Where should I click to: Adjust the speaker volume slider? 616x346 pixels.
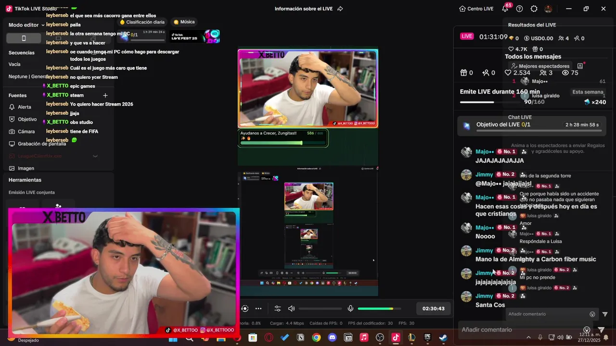pos(320,309)
